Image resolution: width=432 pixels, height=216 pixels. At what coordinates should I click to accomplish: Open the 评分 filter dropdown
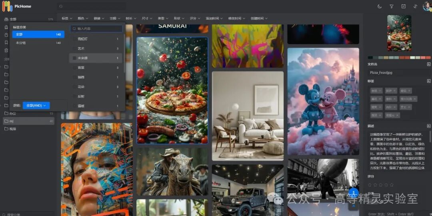click(195, 18)
